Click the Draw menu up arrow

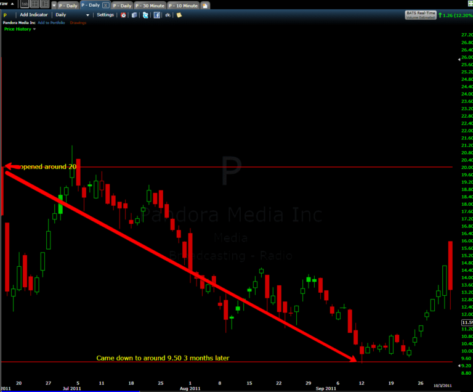tap(12, 4)
